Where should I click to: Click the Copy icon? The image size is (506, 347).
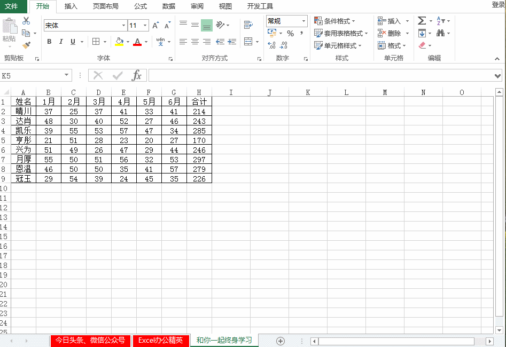coord(26,33)
